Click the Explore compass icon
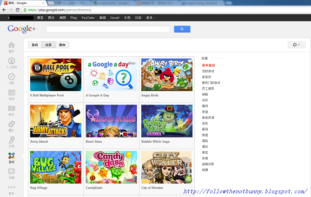 pos(11,77)
